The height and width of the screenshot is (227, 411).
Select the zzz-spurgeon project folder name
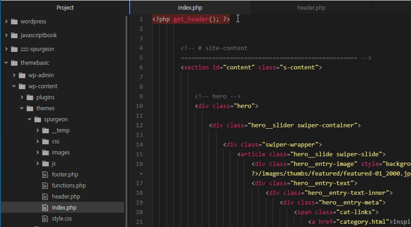pyautogui.click(x=37, y=49)
